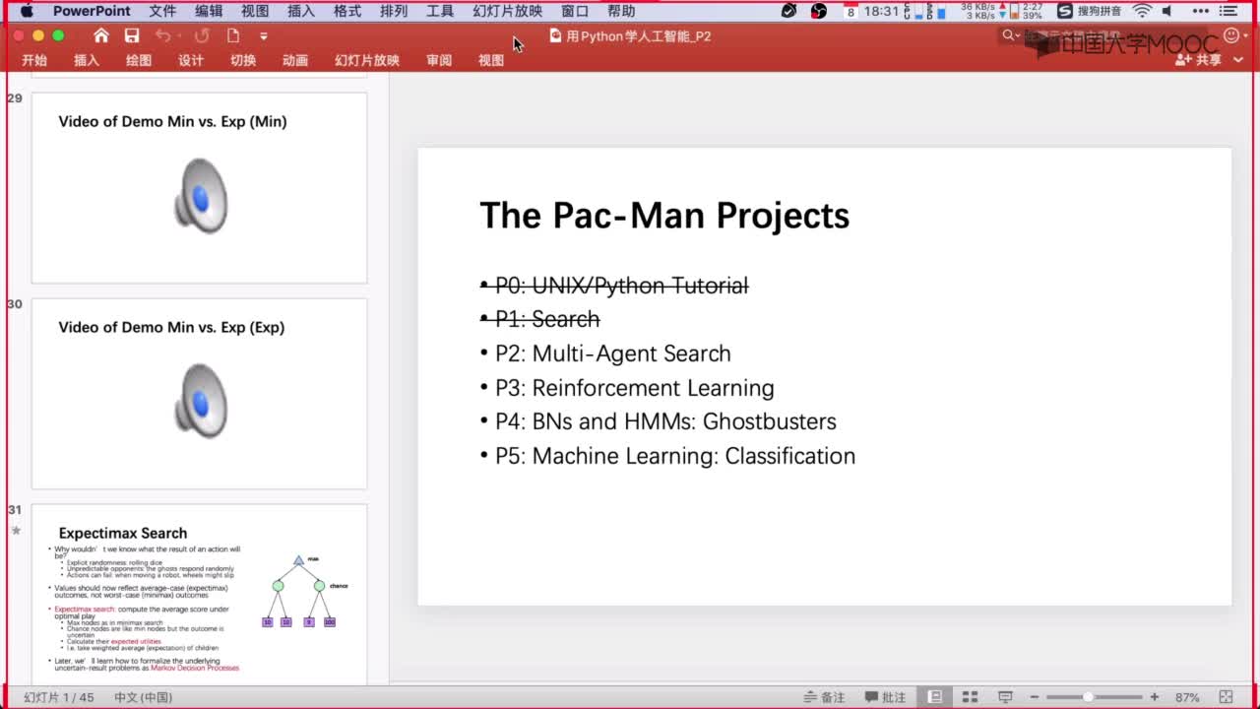The height and width of the screenshot is (709, 1260).
Task: Click the zoom slider handle
Action: [1088, 697]
